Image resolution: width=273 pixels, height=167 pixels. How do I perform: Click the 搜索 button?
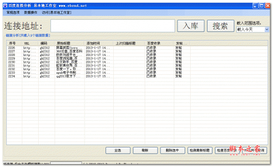coord(220,26)
